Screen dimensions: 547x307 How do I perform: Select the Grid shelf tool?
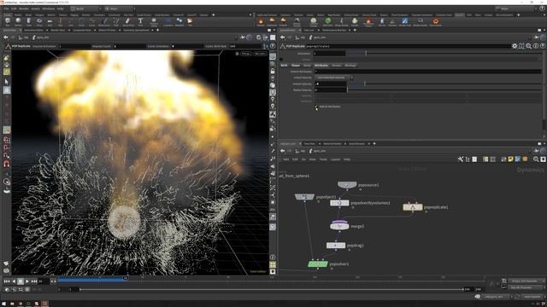tap(50, 21)
